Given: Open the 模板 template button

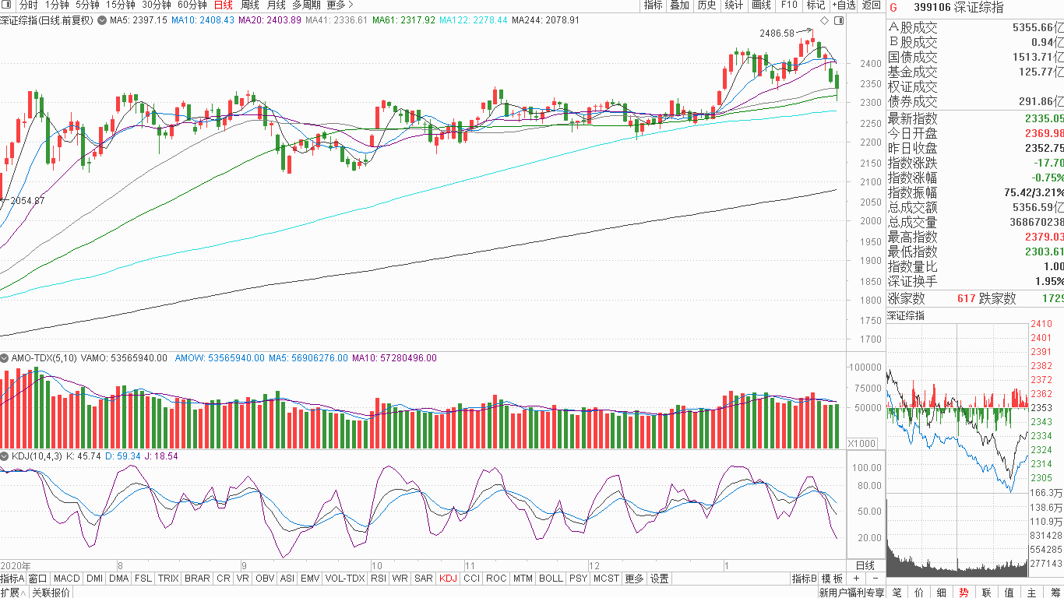Looking at the screenshot, I should (x=832, y=579).
